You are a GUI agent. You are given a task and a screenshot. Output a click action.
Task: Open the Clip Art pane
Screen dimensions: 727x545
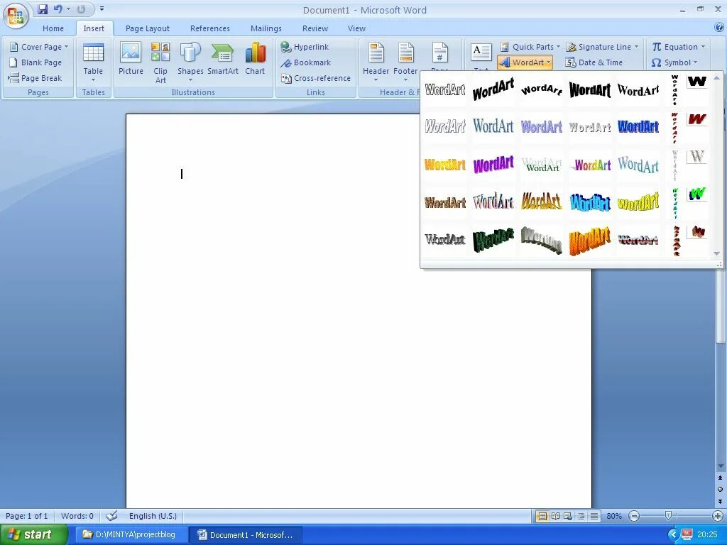[160, 62]
